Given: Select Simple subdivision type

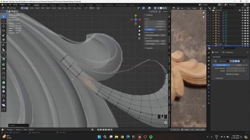Looking at the screenshot, I should coord(239,65).
